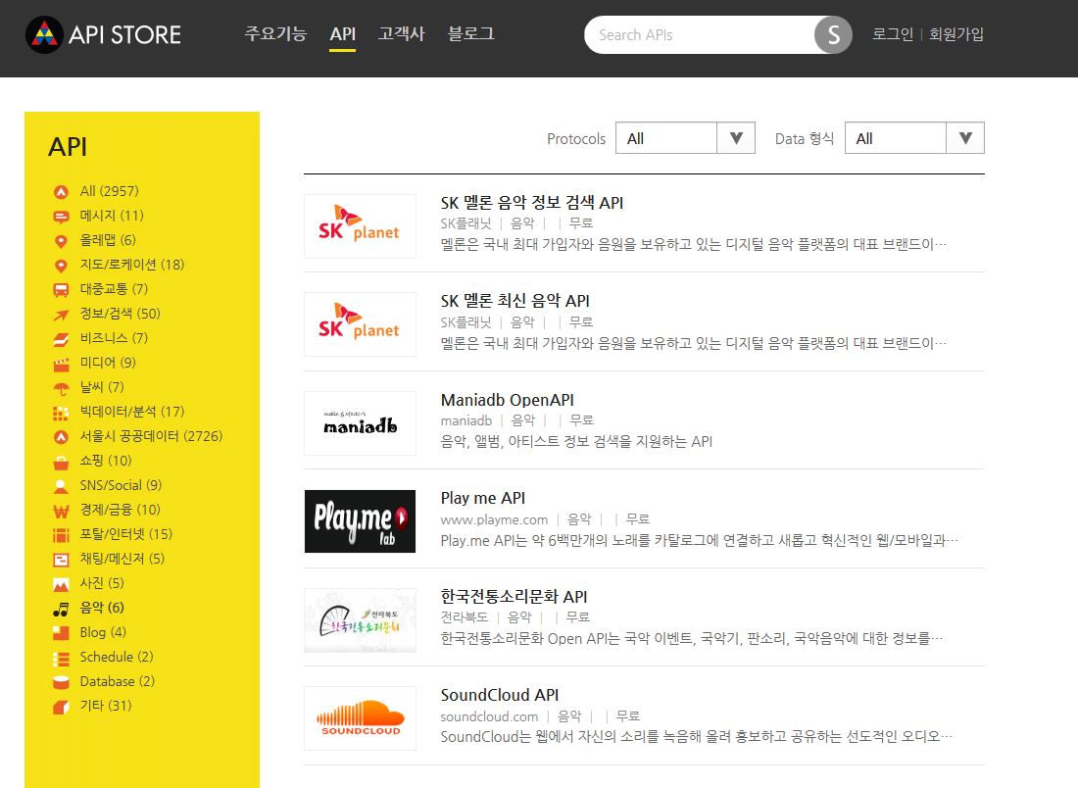The height and width of the screenshot is (788, 1078).
Task: Switch to the 고객사 menu item
Action: click(x=402, y=34)
